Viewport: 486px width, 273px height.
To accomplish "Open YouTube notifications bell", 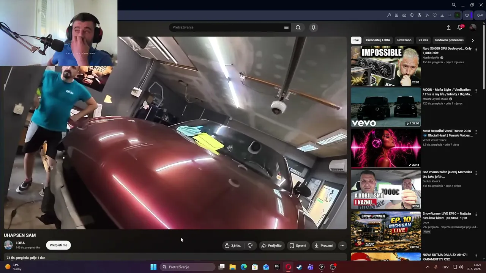I will click(460, 27).
